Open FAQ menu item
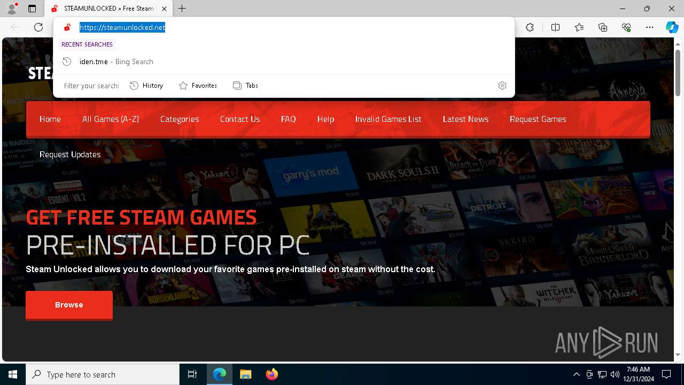 289,119
